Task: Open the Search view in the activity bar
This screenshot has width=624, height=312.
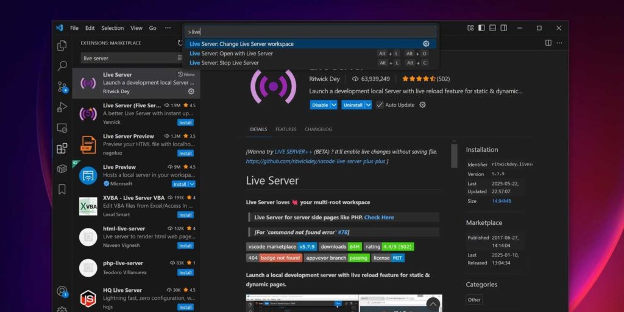Action: pos(62,66)
